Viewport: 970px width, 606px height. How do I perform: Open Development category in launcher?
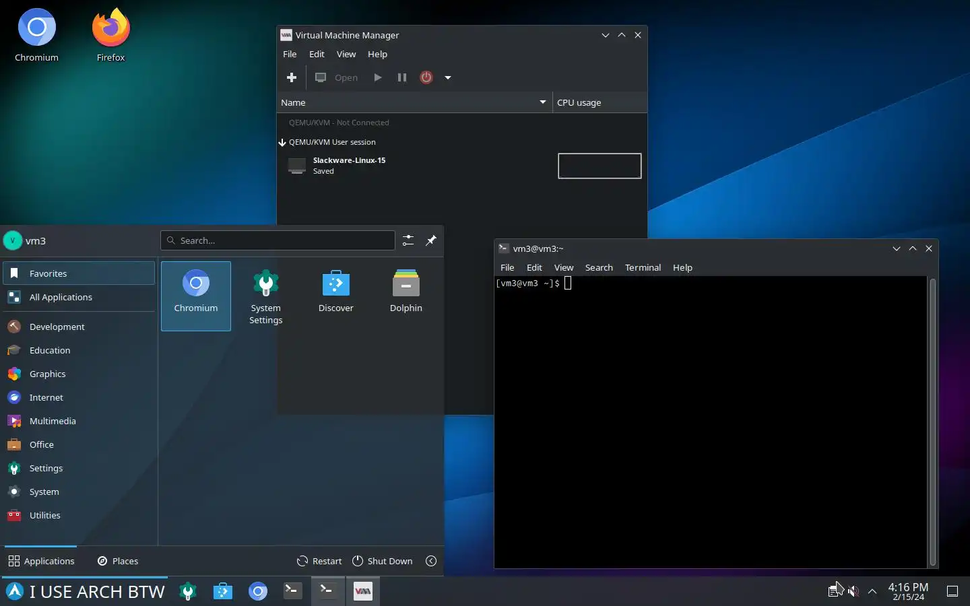79,327
